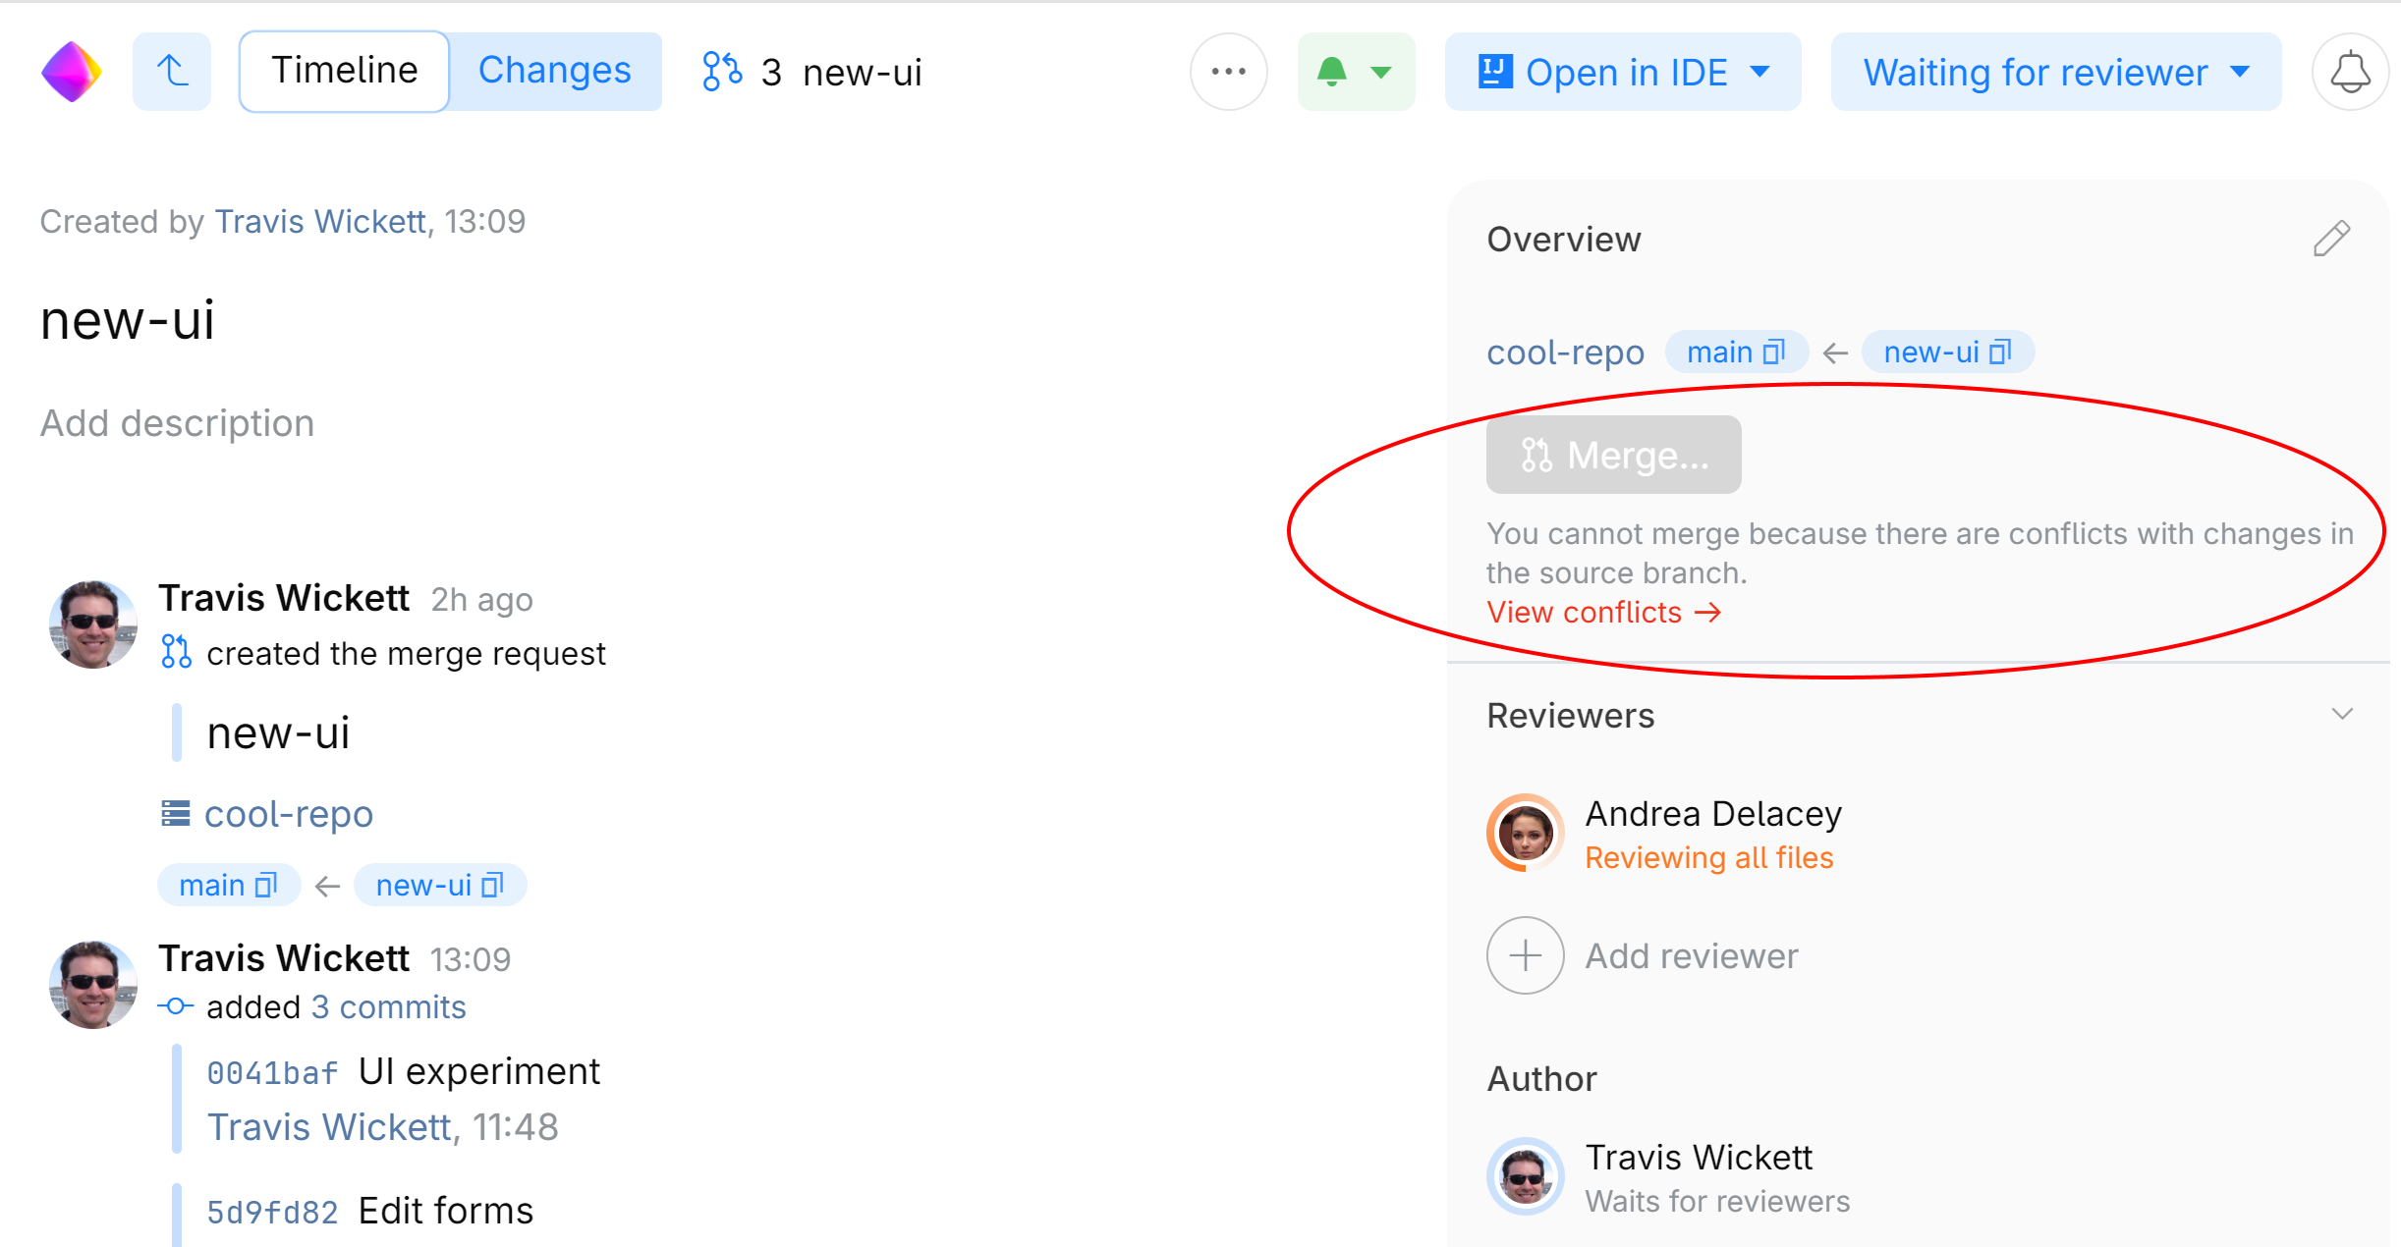Screen dimensions: 2401x1247
Task: Expand the Open in IDE dropdown
Action: pos(1760,72)
